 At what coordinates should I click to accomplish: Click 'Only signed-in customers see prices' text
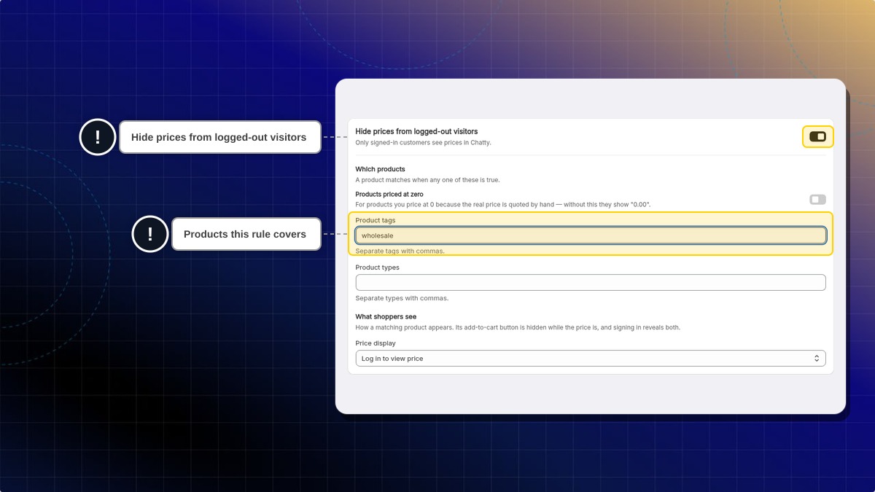pyautogui.click(x=424, y=143)
